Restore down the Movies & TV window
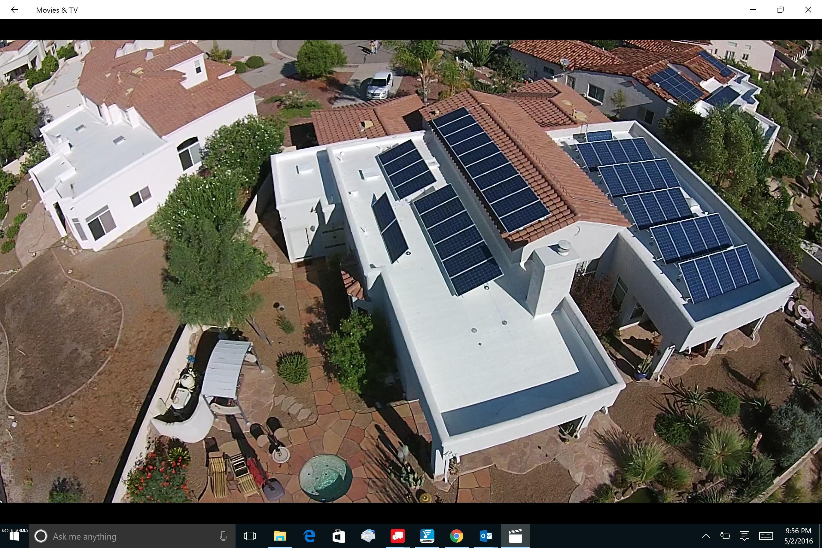The height and width of the screenshot is (548, 822). click(x=781, y=10)
